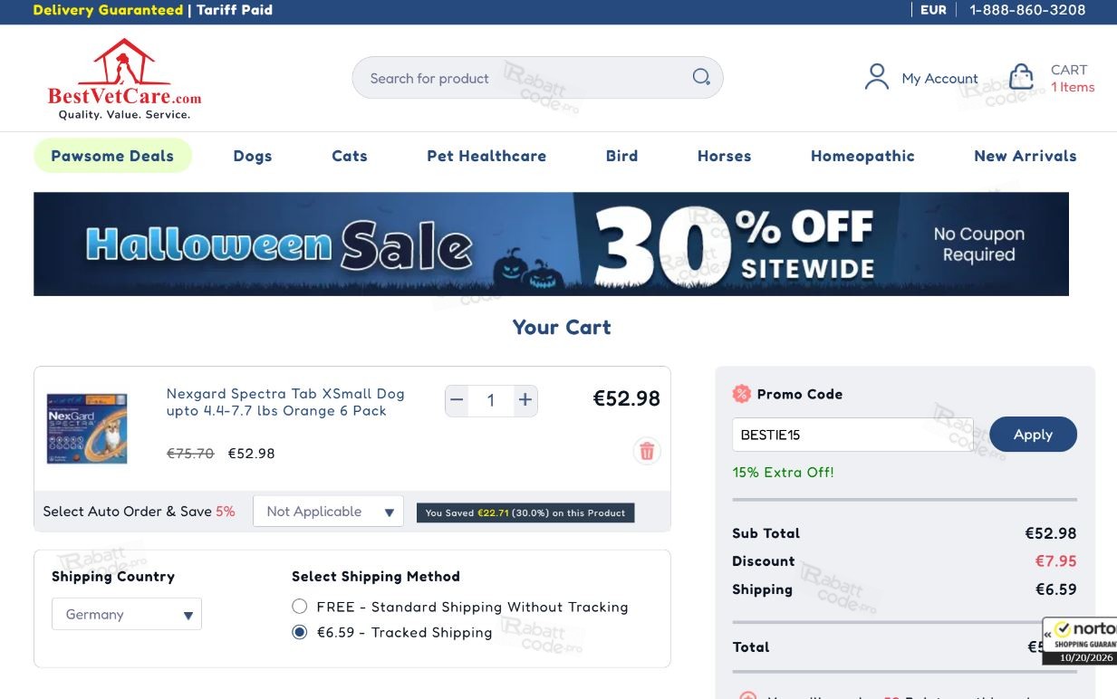The height and width of the screenshot is (699, 1117).
Task: Open the Pawsome Deals menu
Action: 112,156
